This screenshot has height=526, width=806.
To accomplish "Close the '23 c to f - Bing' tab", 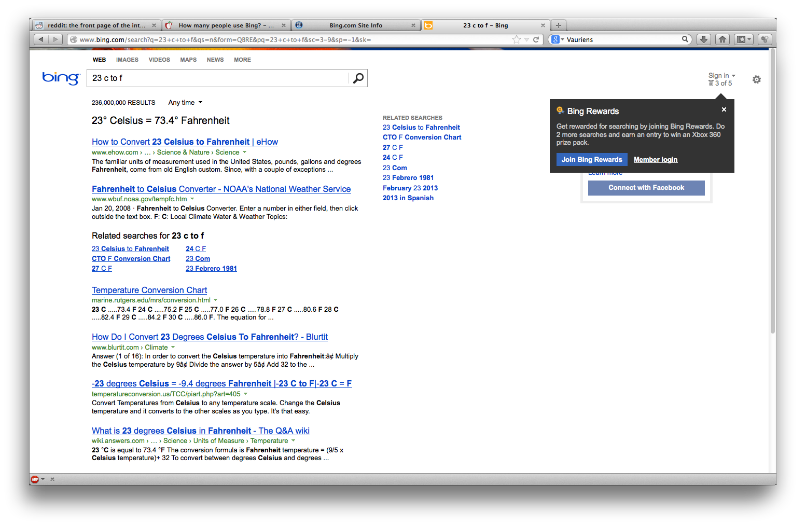I will 543,25.
